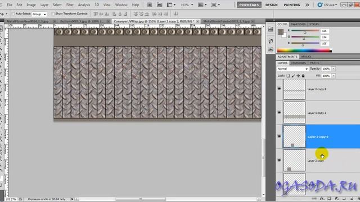Click Create adjustment layer icon

(x=336, y=199)
